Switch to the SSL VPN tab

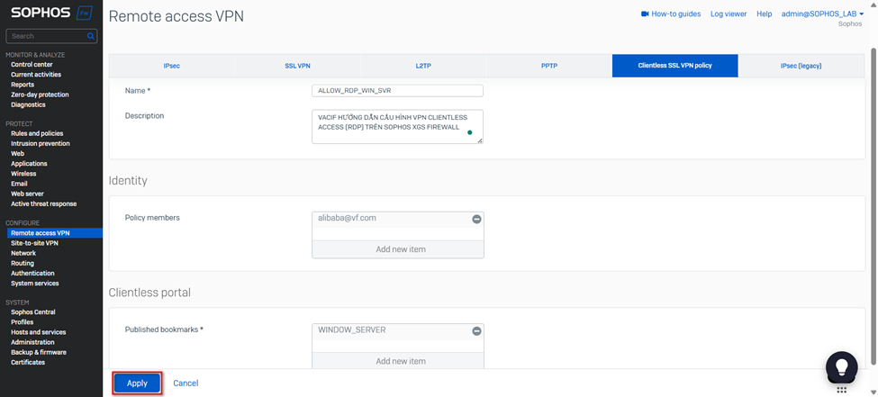click(x=297, y=66)
